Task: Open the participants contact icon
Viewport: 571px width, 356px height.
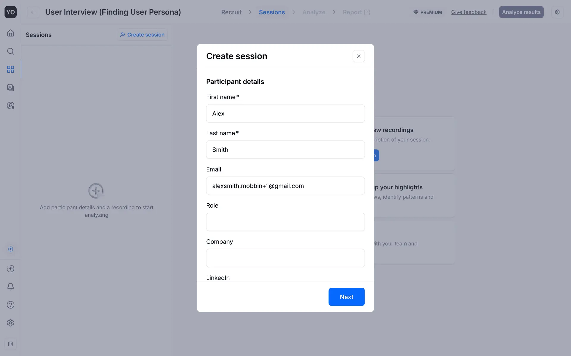Action: 10,88
